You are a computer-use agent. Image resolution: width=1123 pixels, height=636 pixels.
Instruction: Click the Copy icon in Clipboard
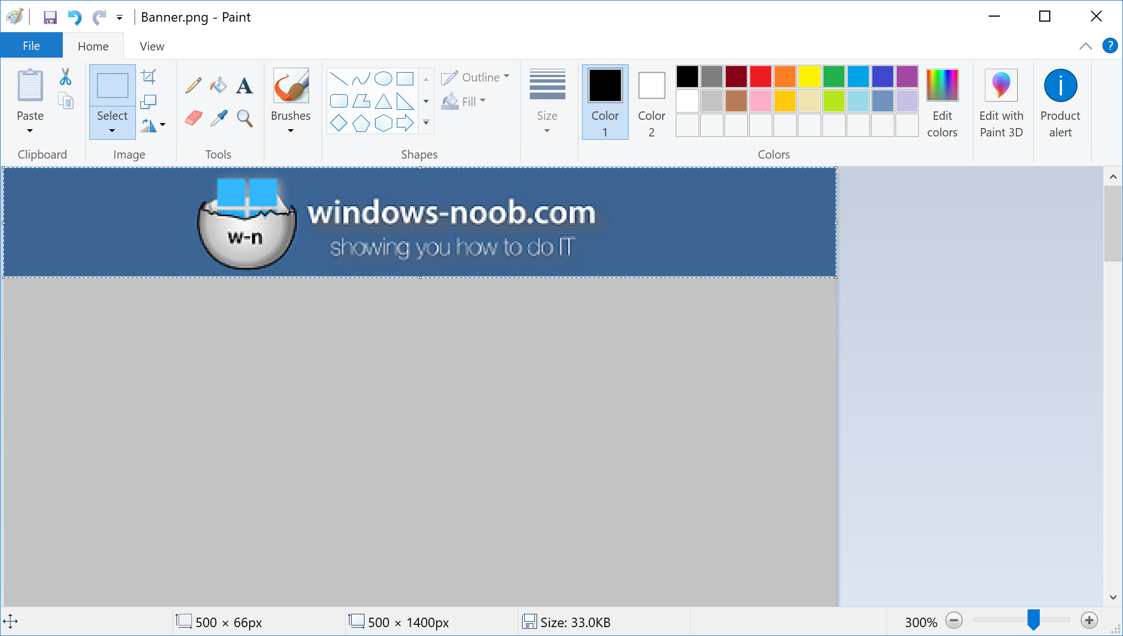65,100
